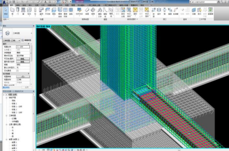This screenshot has height=151, width=229.
Task: Select the Model Line tool
Action: point(105,12)
